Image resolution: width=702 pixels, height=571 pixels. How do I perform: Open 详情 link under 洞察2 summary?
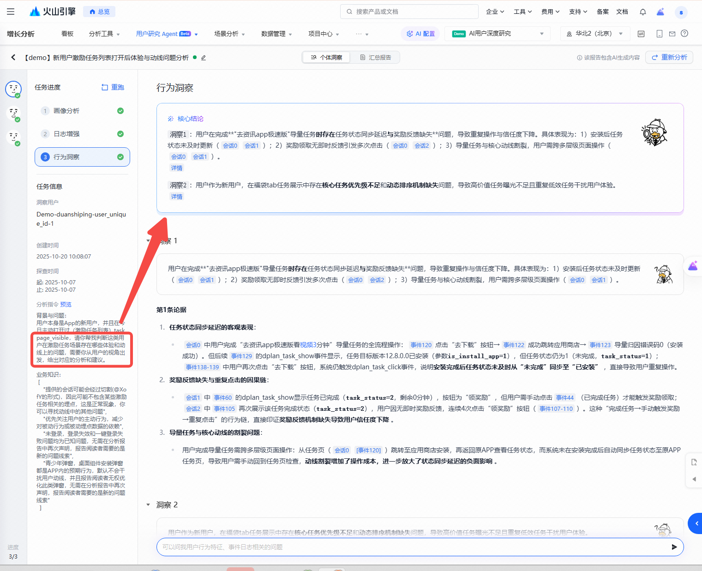(x=177, y=197)
